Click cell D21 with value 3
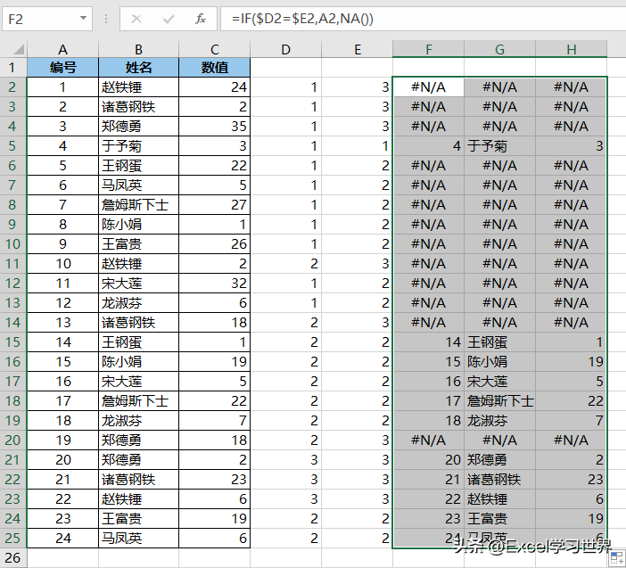The width and height of the screenshot is (626, 568). tap(286, 459)
